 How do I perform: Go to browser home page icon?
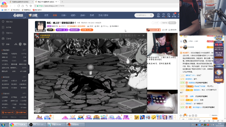pos(23,6)
